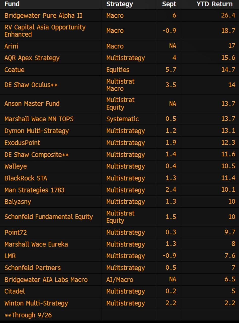Click YTD value 10.5 for Walleye

228,166
